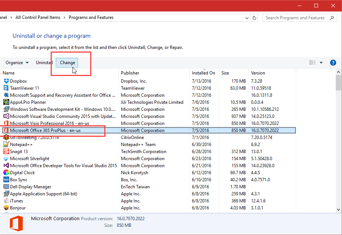This screenshot has height=235, width=342.
Task: Open the help question mark icon
Action: point(333,63)
